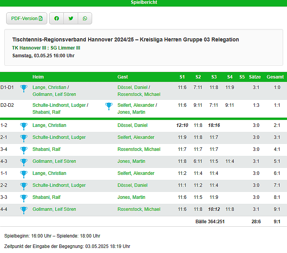
Task: Click the guest trophy icon beside Seifert, Alexander
Action: point(109,106)
